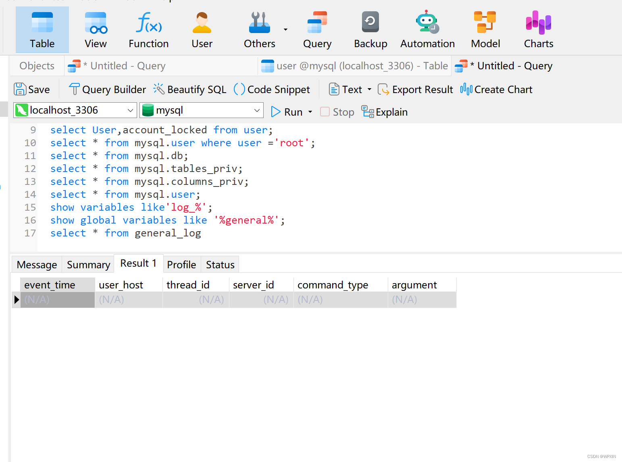Click line 15 show variables statement
The height and width of the screenshot is (462, 622).
(x=131, y=207)
